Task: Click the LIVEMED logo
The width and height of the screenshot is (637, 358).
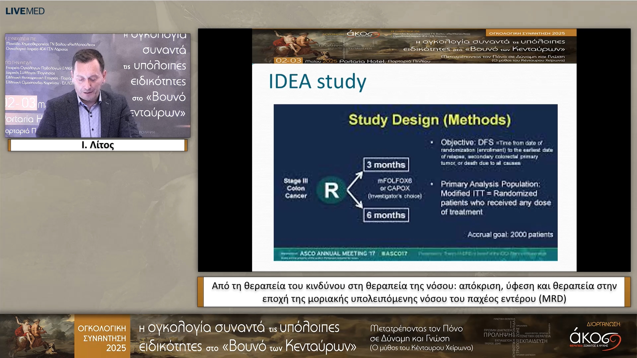Action: [25, 11]
